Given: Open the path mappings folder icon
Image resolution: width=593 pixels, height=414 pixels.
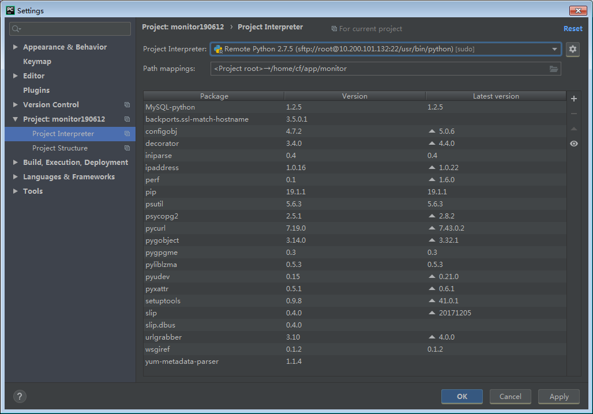Looking at the screenshot, I should tap(554, 69).
